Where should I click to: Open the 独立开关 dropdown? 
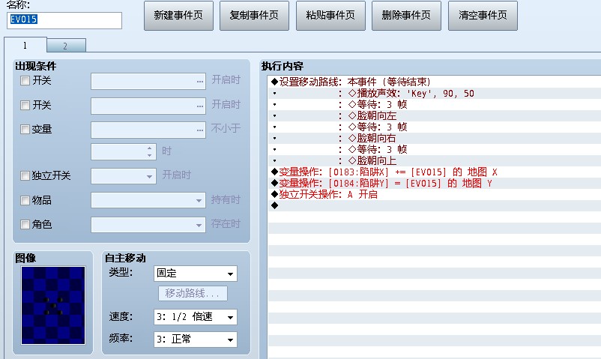[x=124, y=176]
